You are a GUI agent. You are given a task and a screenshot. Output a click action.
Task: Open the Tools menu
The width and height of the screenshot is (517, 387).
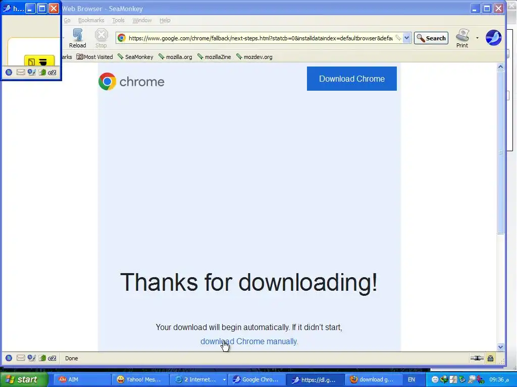pyautogui.click(x=118, y=20)
